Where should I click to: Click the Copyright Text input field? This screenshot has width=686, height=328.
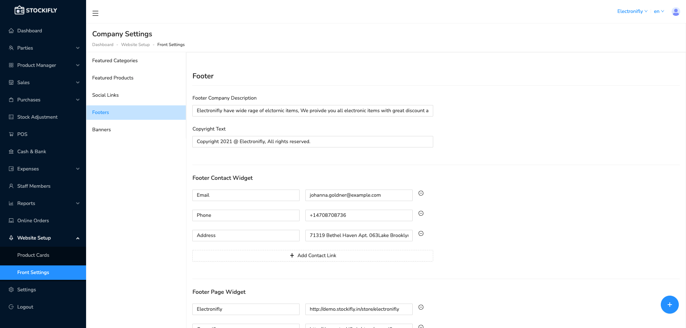[313, 141]
